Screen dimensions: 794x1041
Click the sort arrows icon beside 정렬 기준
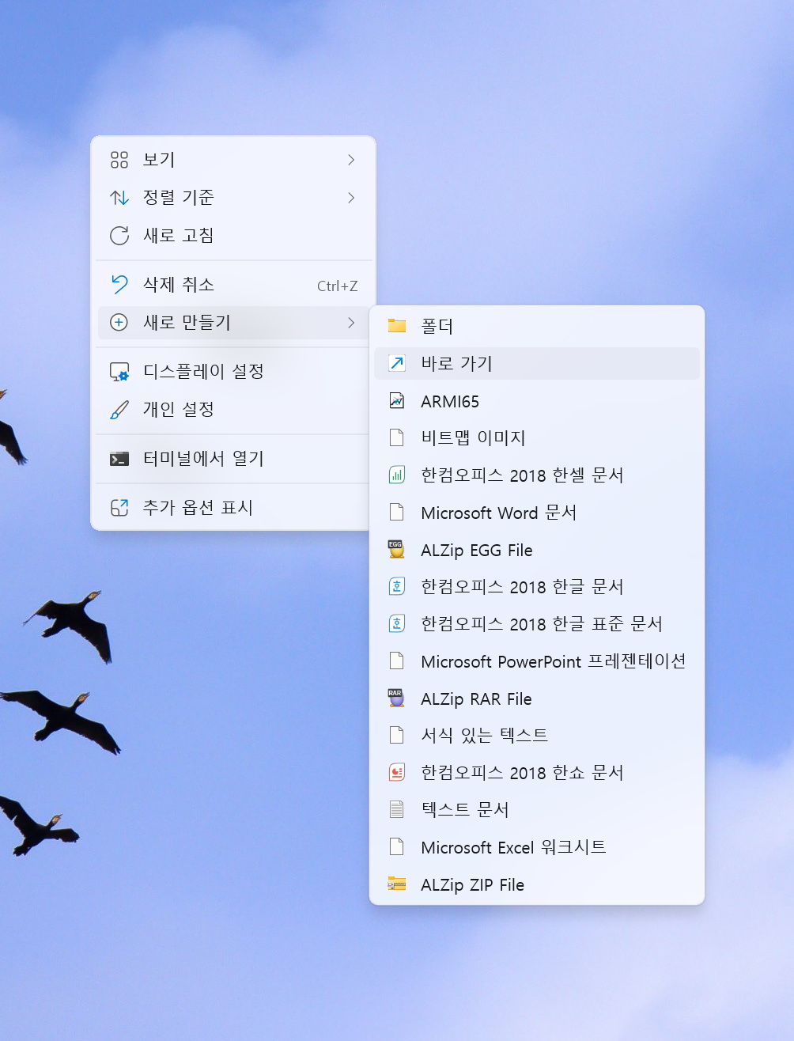point(119,198)
